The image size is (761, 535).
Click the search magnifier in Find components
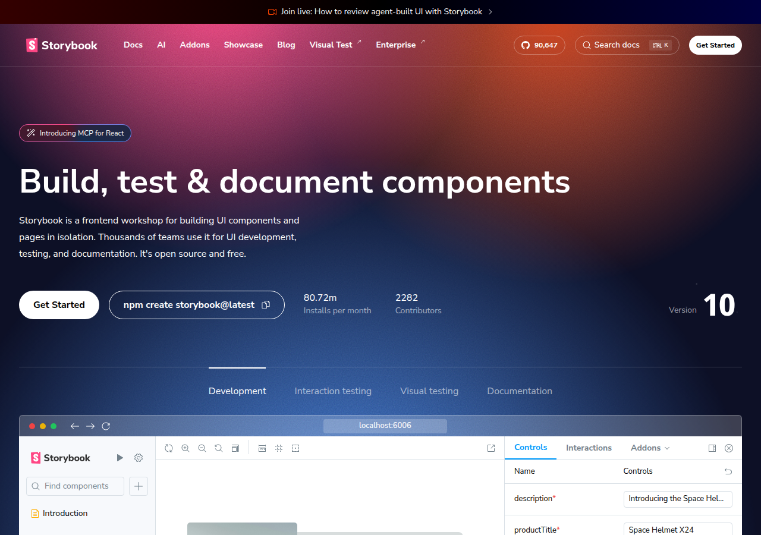pos(36,486)
